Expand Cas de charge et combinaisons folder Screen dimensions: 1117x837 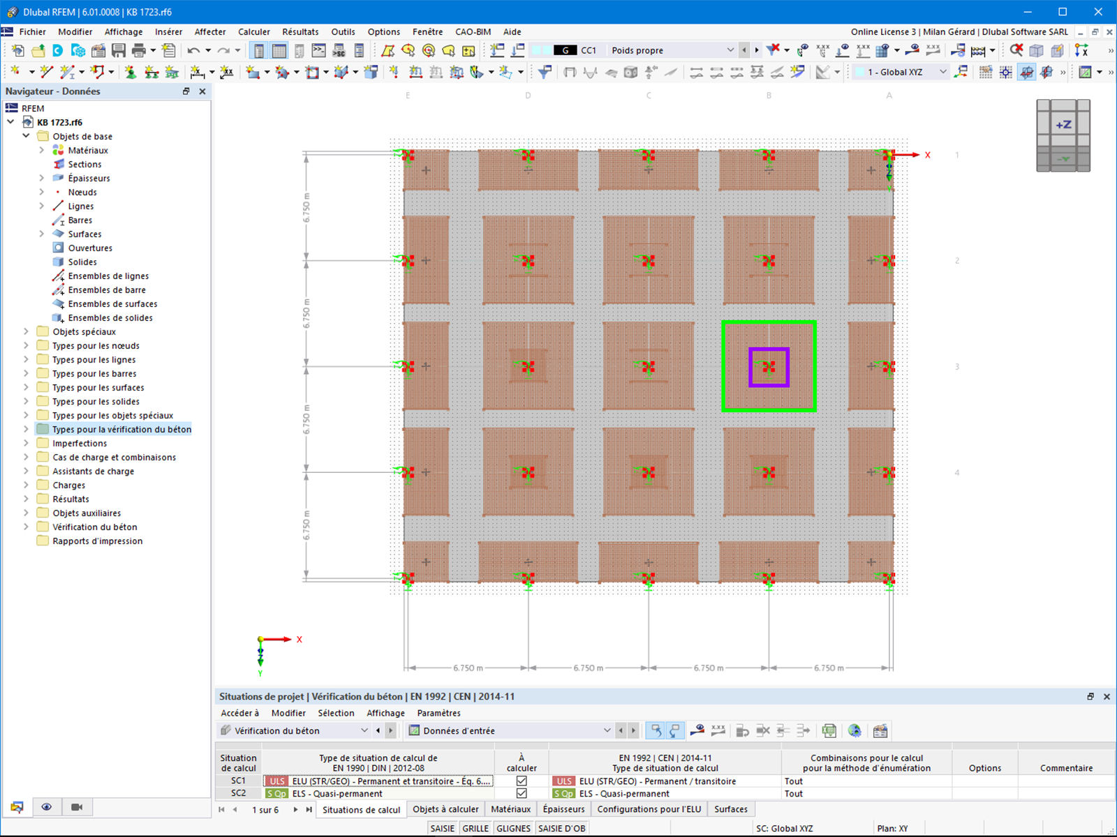pos(26,457)
